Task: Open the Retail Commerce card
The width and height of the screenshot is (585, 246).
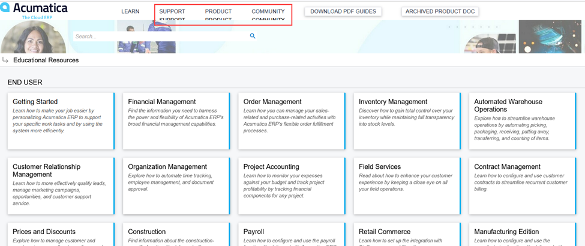Action: [x=407, y=235]
